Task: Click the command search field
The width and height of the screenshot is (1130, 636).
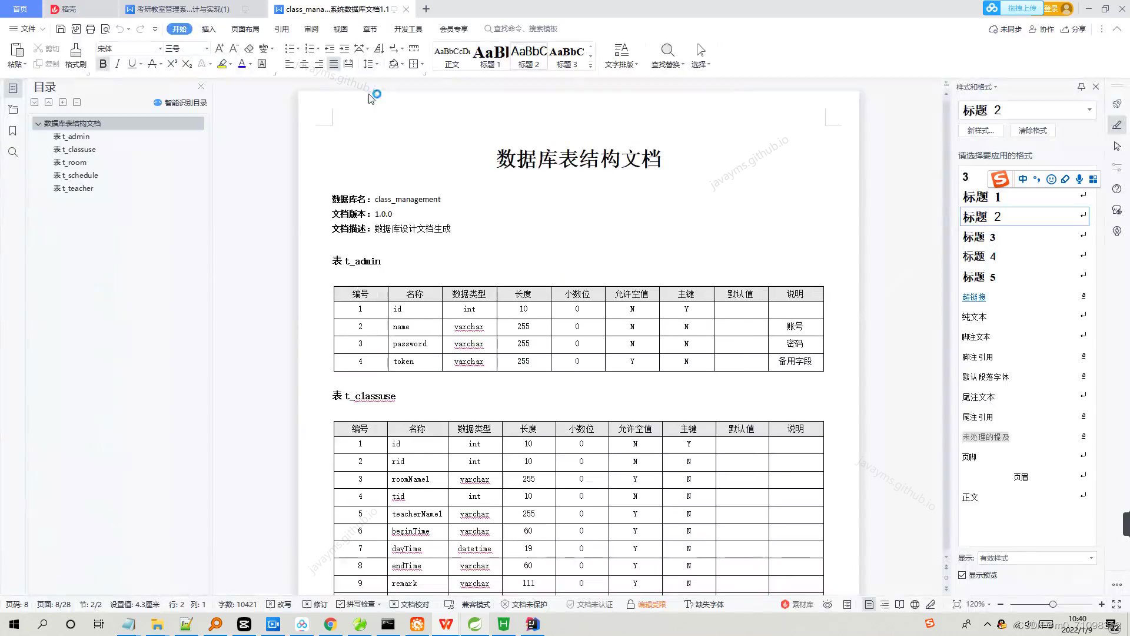Action: point(521,29)
